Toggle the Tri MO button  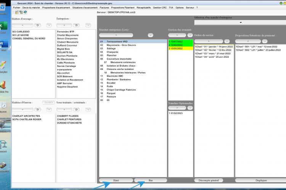click(48, 103)
